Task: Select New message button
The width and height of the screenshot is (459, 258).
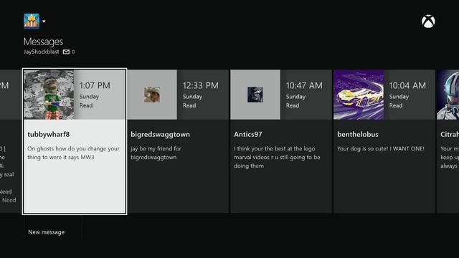Action: point(46,232)
